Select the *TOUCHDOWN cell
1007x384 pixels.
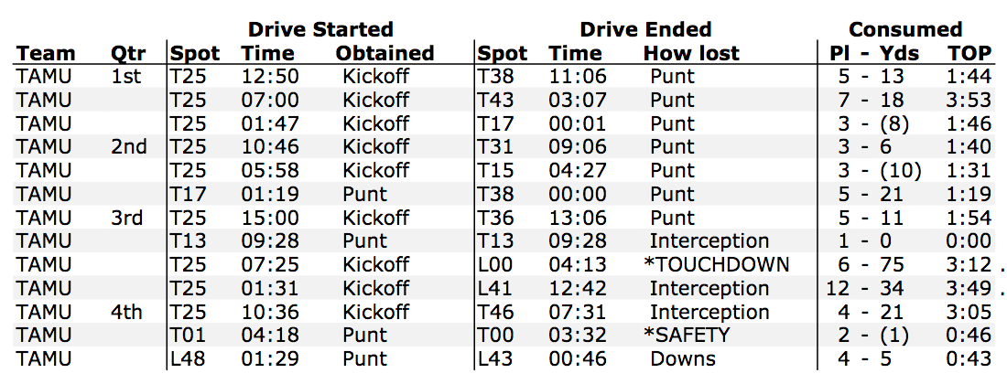point(720,264)
